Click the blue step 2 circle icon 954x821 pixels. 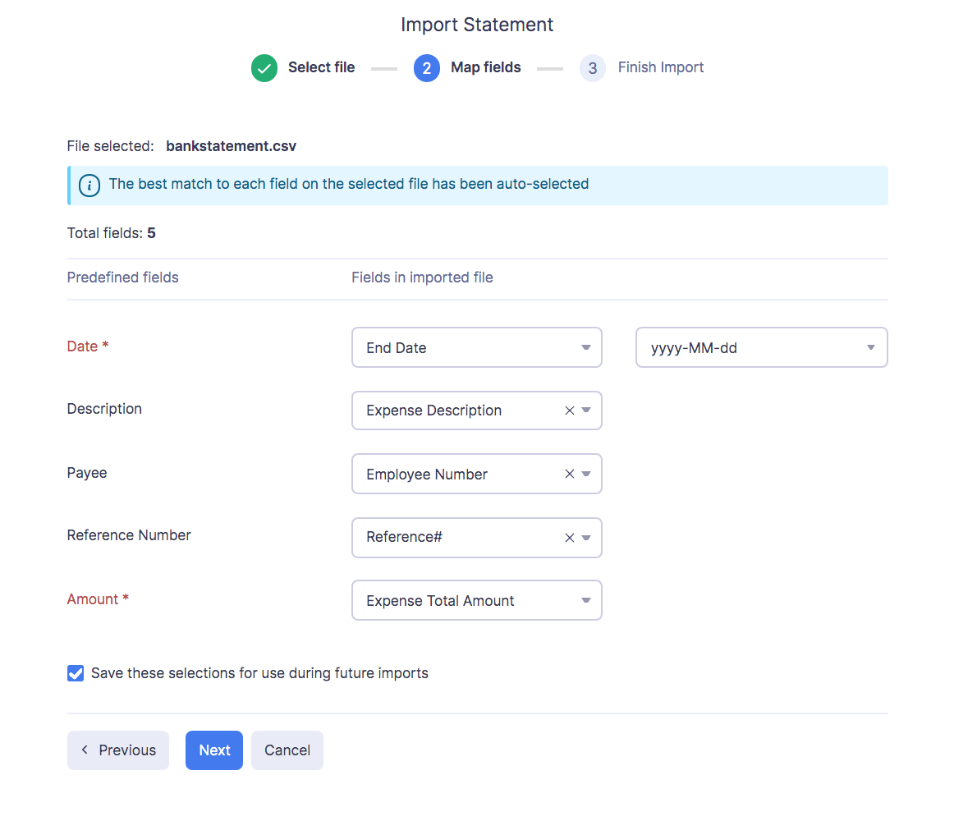point(427,68)
